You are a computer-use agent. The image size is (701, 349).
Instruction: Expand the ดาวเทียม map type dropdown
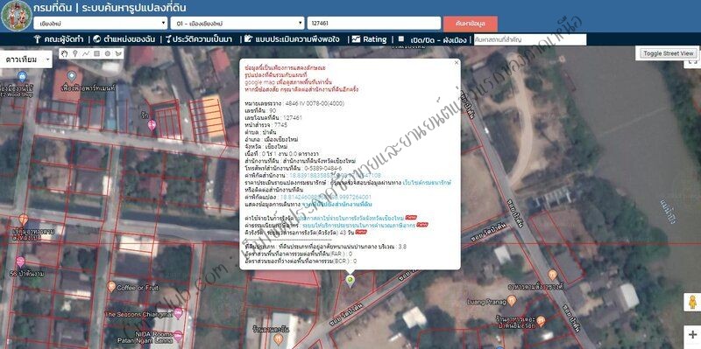pos(26,59)
